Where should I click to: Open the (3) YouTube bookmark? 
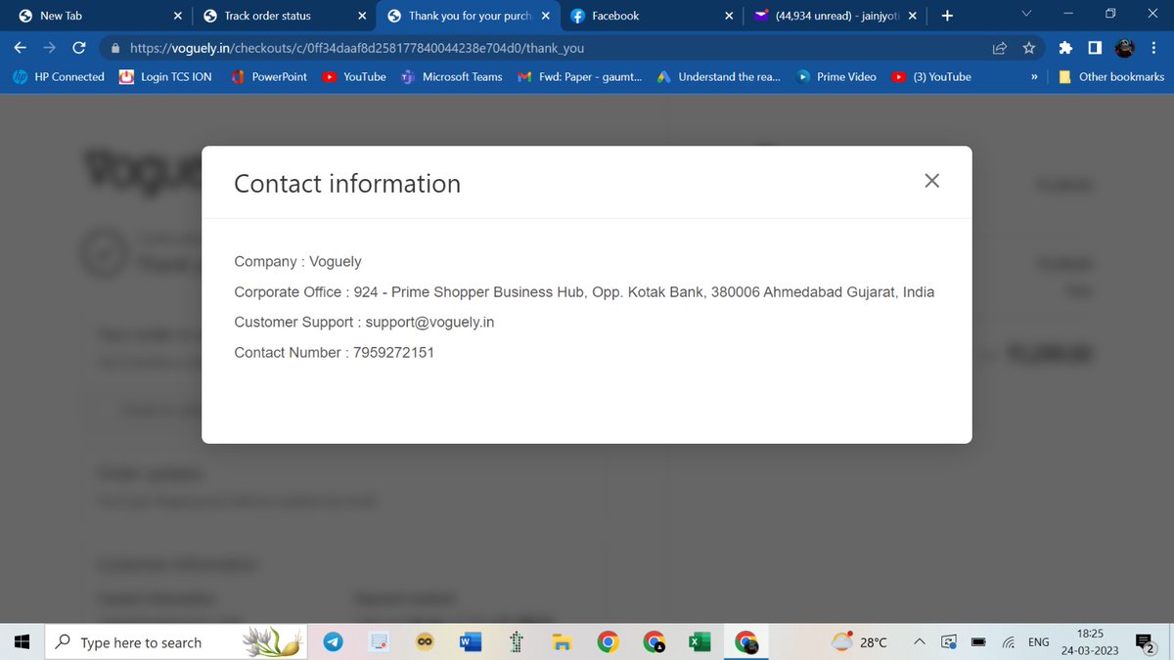coord(931,76)
